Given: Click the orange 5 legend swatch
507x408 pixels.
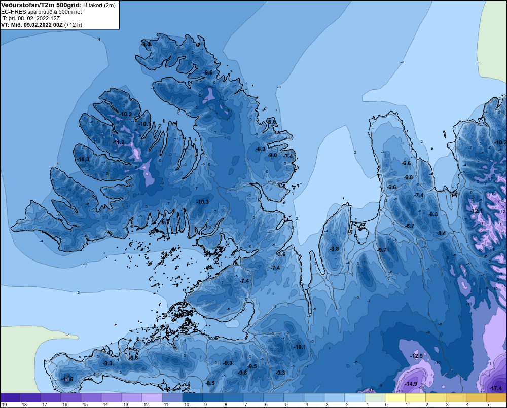Looking at the screenshot, I should [497, 398].
